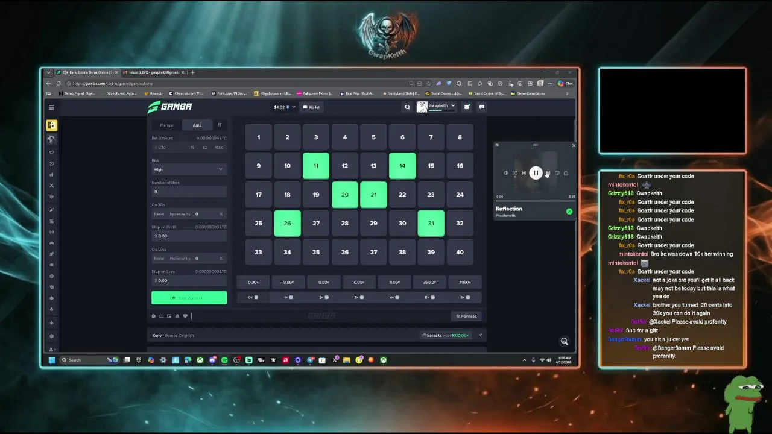Click the live stats chart icon
The width and height of the screenshot is (772, 434).
(177, 316)
